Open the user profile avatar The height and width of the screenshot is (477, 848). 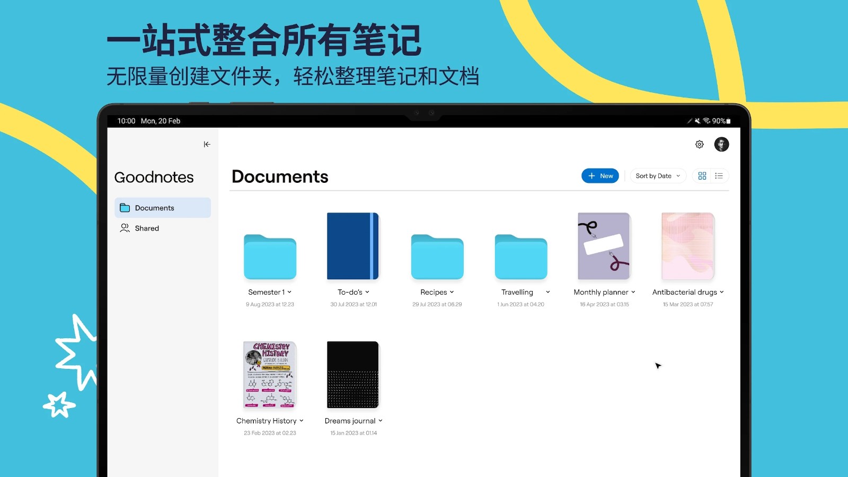tap(721, 144)
